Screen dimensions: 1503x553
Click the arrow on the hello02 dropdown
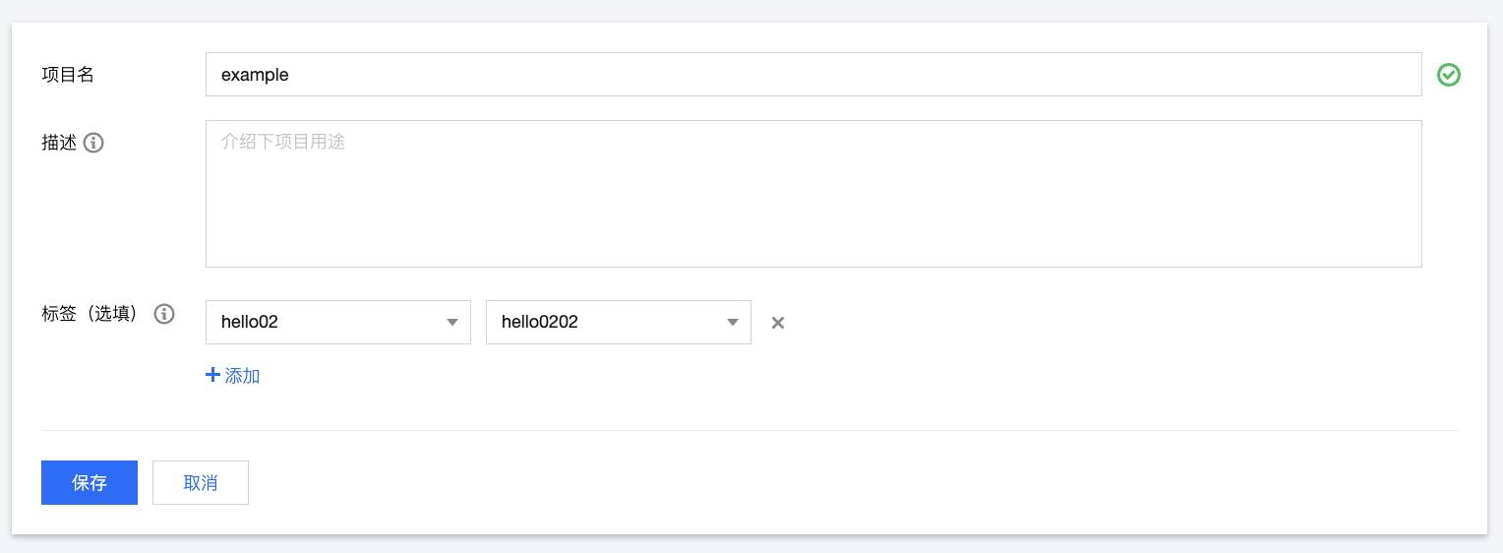(x=452, y=323)
